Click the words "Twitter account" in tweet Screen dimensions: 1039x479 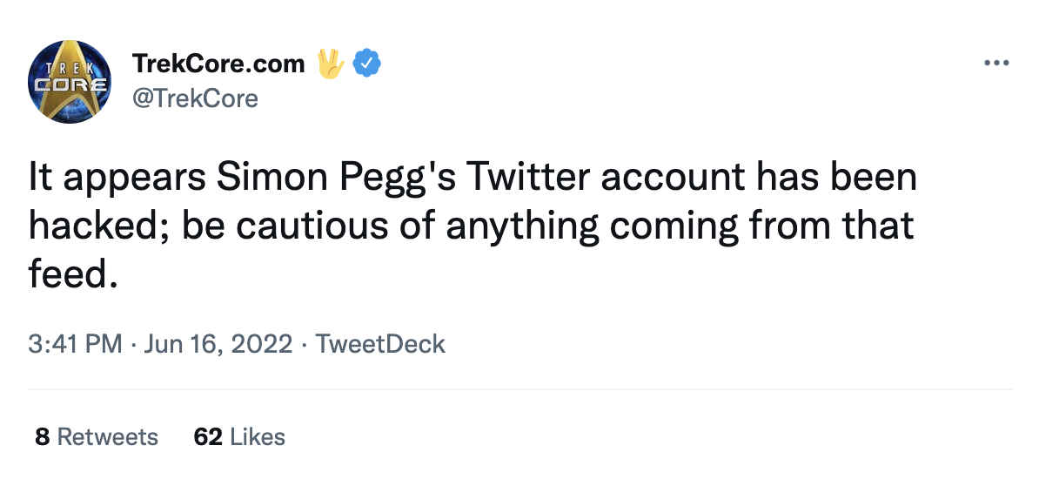pyautogui.click(x=607, y=179)
